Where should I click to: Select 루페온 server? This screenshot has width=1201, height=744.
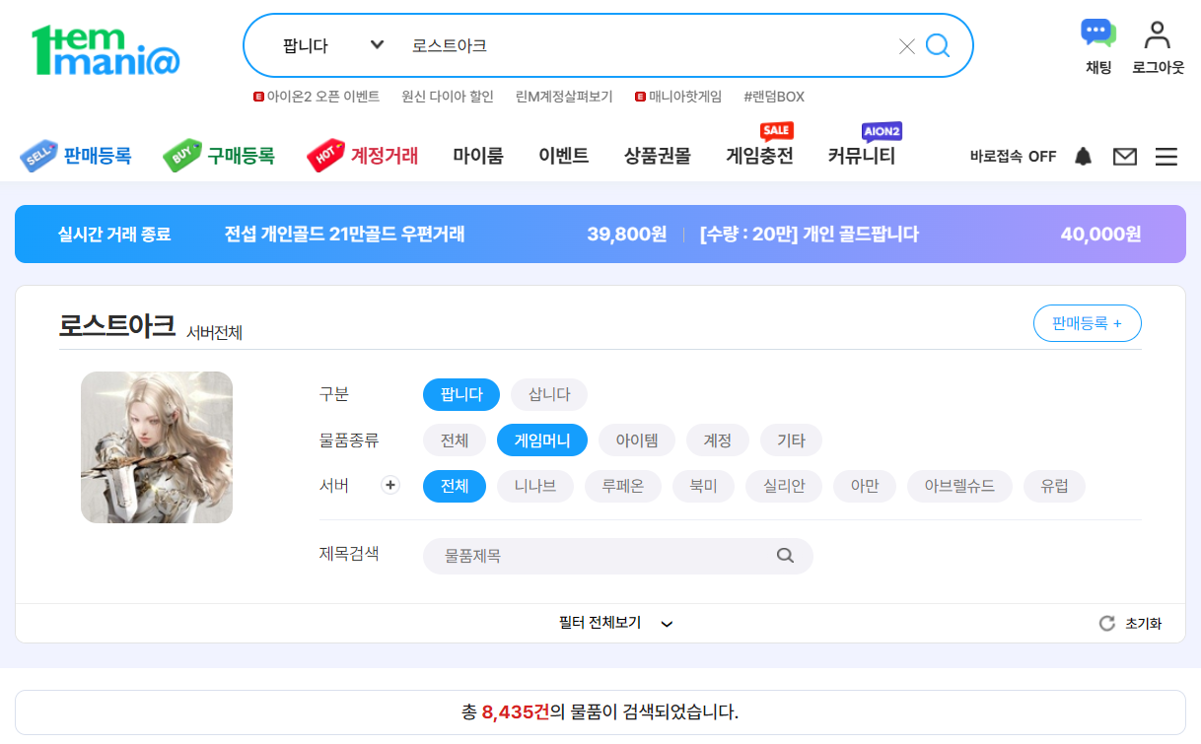623,486
